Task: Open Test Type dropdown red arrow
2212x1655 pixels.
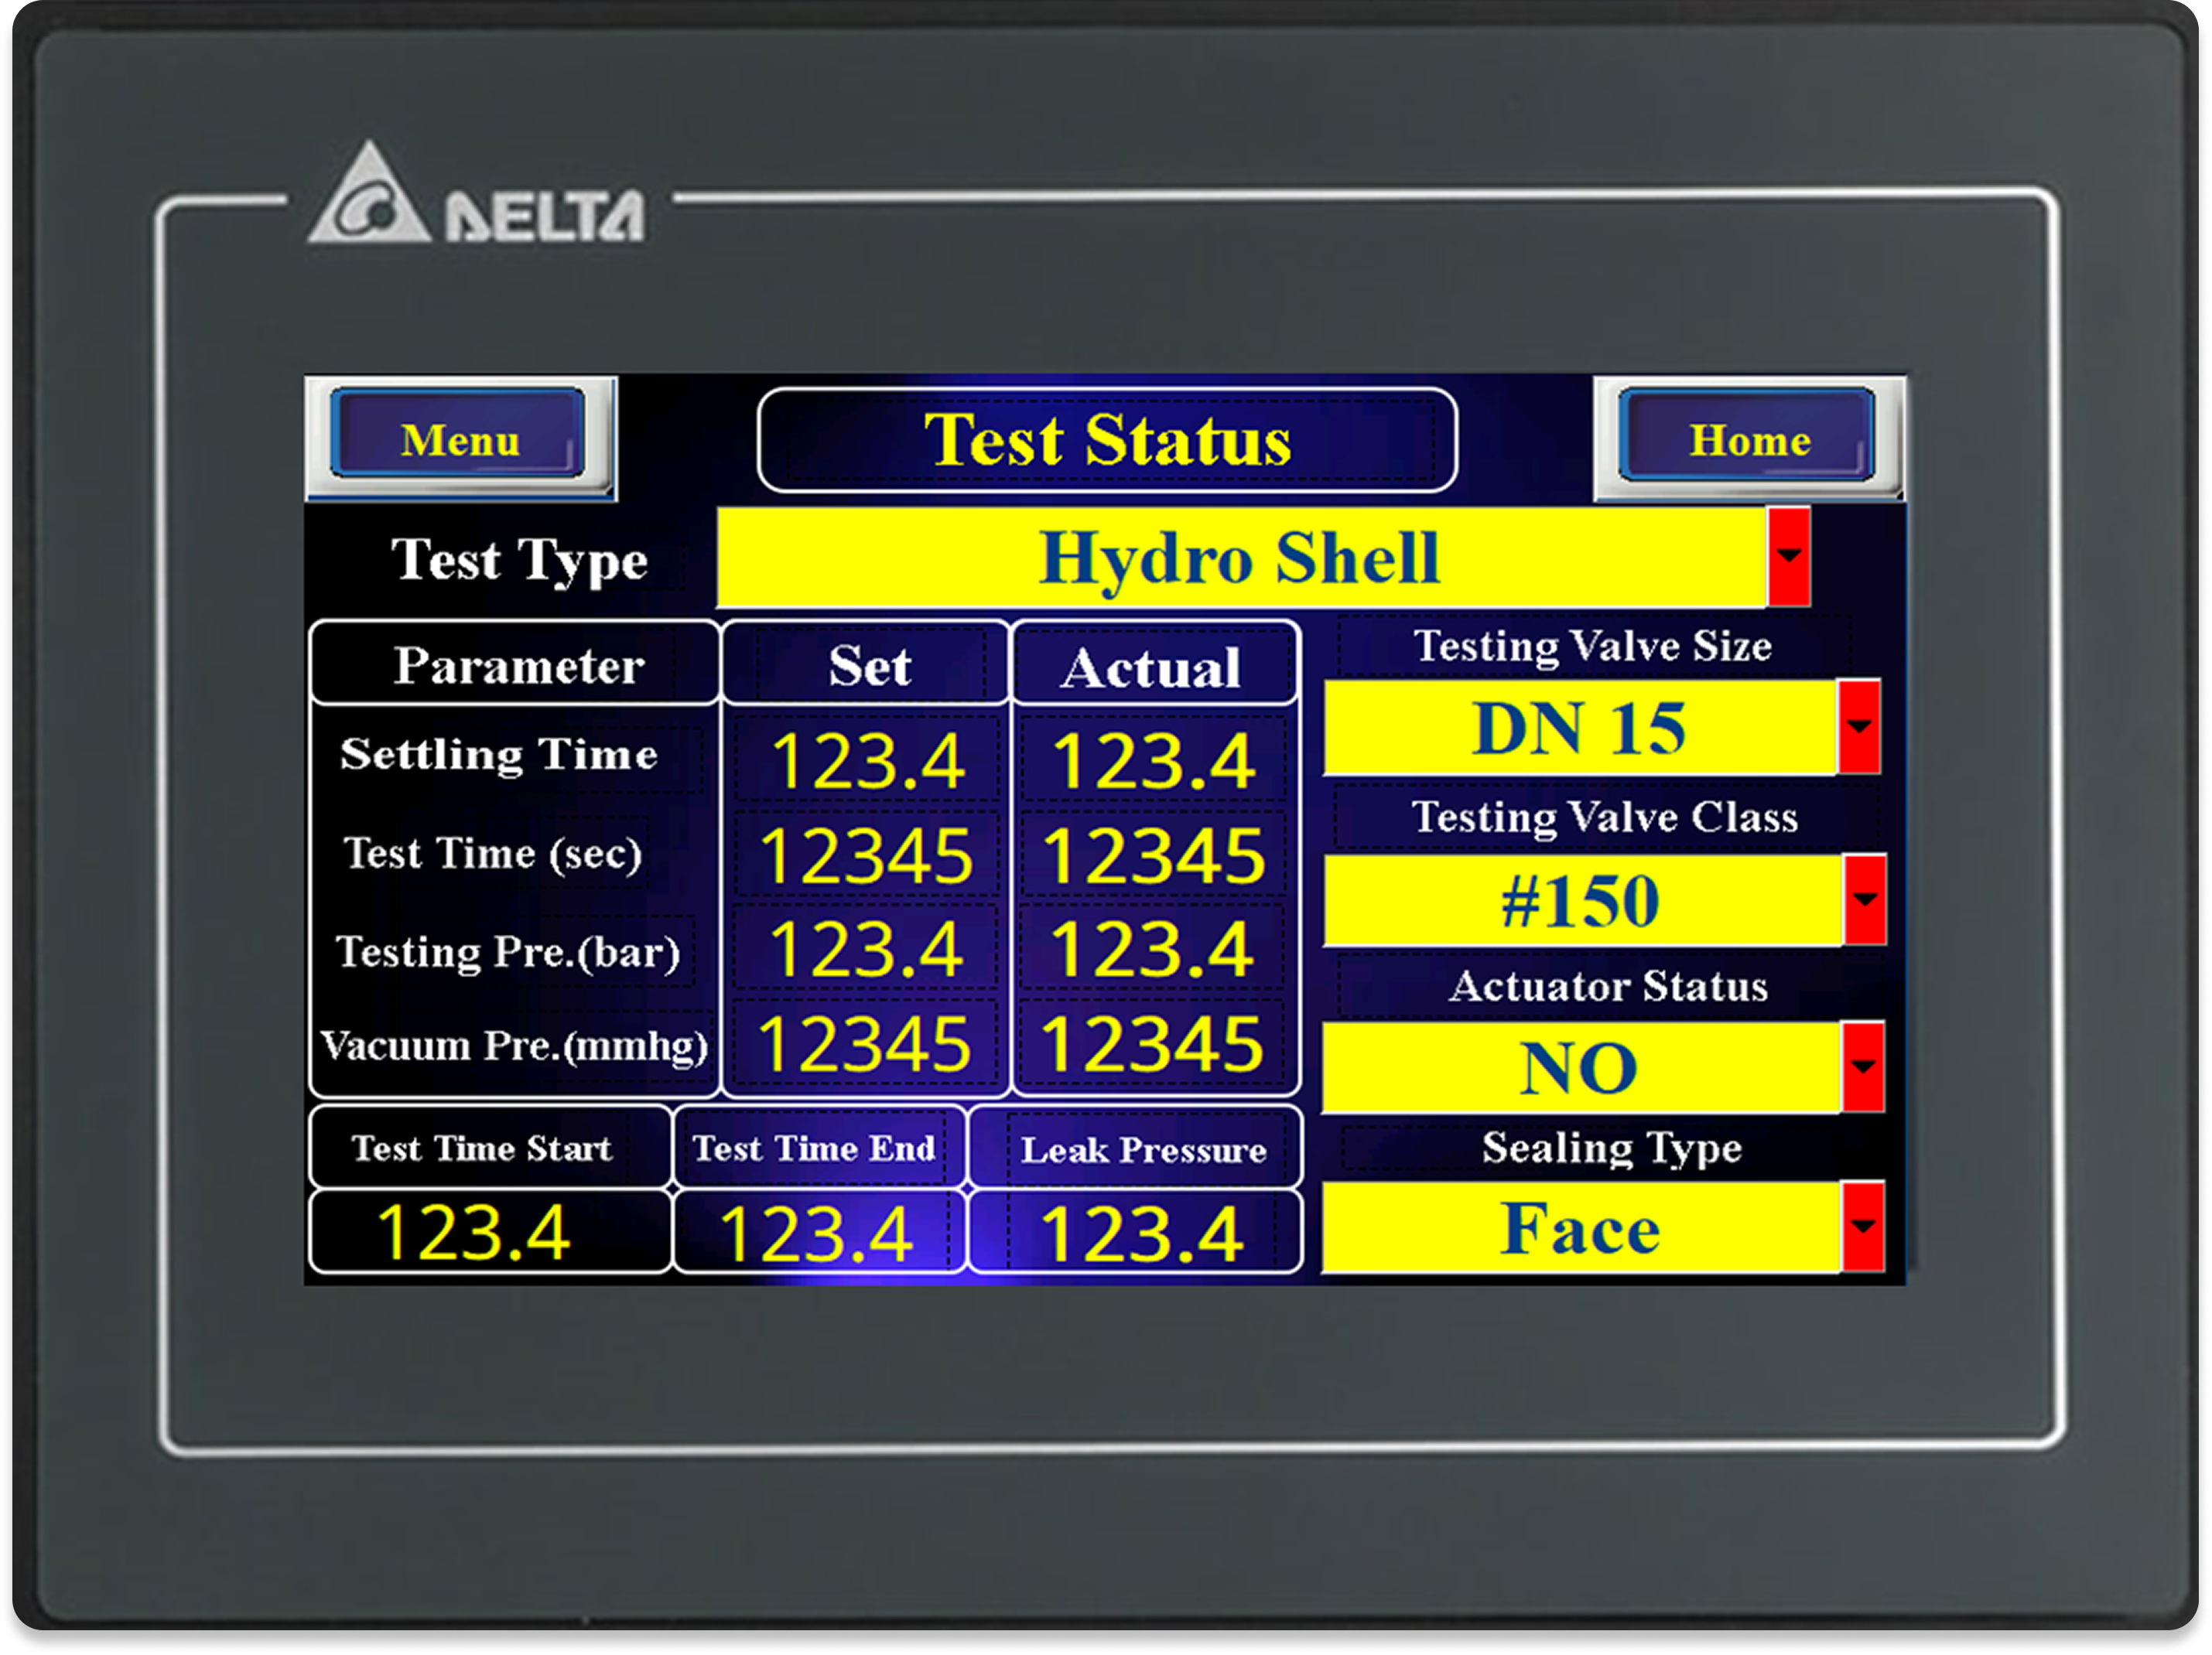Action: (1788, 557)
